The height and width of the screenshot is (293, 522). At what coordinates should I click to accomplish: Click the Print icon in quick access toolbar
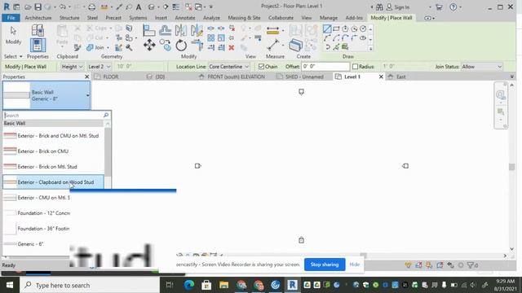[x=92, y=7]
